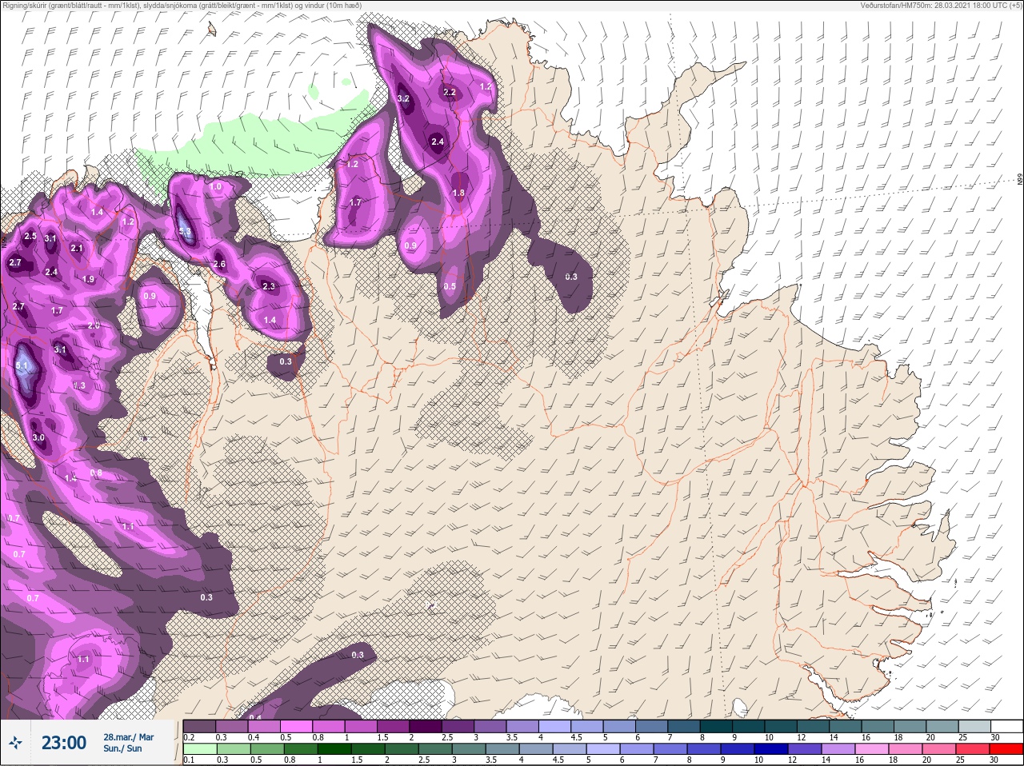Click the 3.2 precipitation value on the map
Screen dimensions: 1024x766
pyautogui.click(x=403, y=99)
